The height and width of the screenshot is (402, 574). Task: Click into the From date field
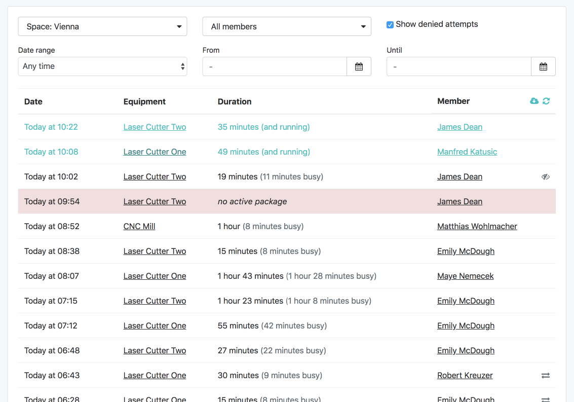point(275,66)
